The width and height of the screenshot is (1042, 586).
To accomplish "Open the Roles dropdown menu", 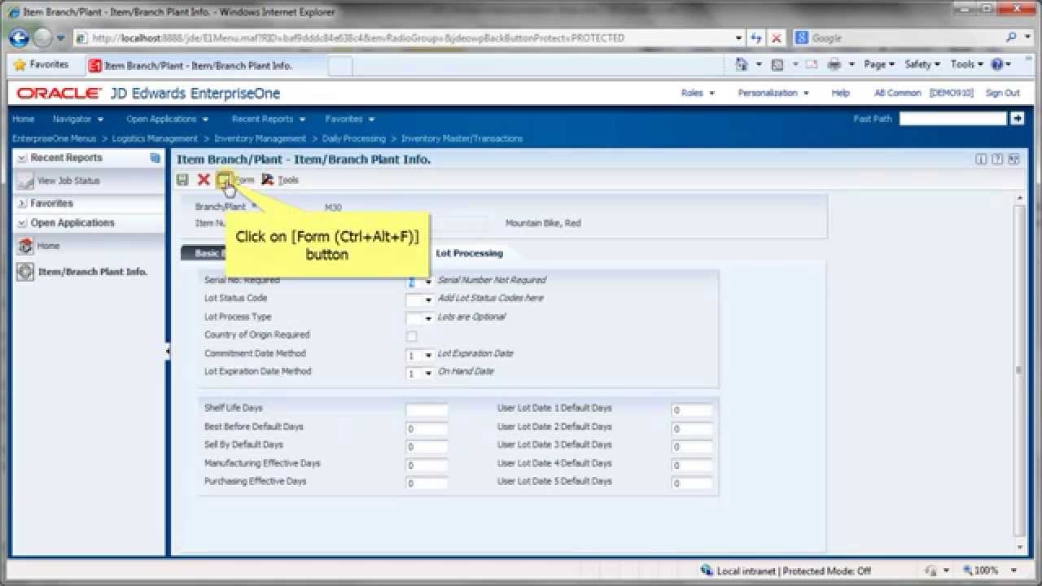I will click(698, 93).
